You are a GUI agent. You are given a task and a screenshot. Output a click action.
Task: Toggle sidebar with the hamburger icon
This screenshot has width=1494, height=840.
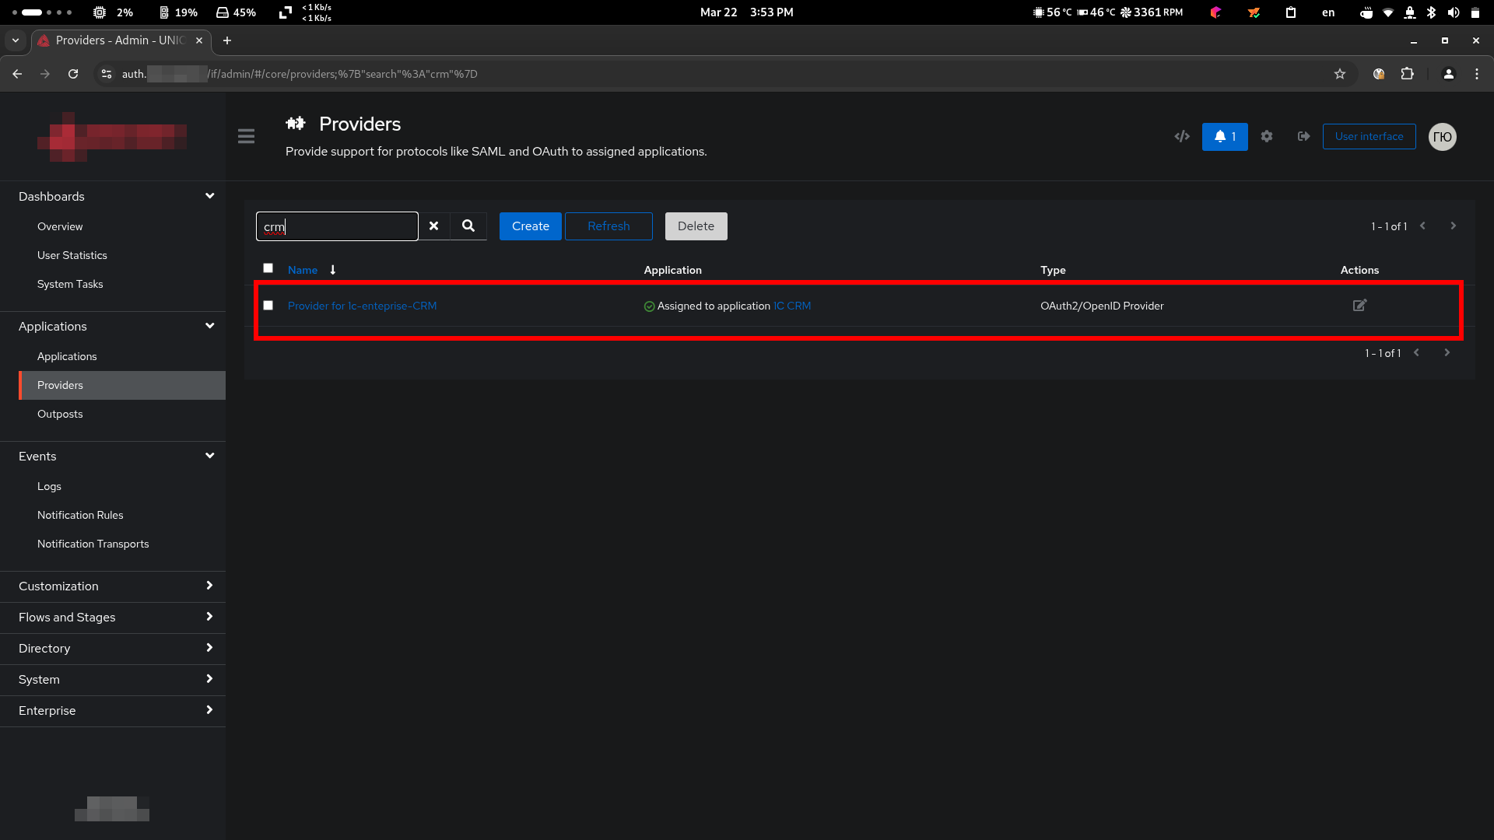point(246,137)
